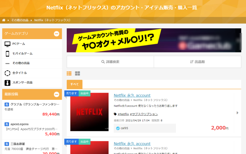This screenshot has width=246, height=154.
Task: Click 売 icon beside グラブル post
Action: [x=6, y=104]
